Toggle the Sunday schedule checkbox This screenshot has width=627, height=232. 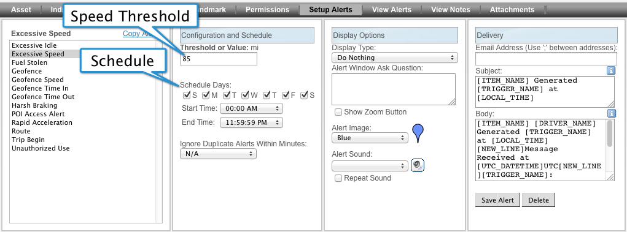point(187,95)
